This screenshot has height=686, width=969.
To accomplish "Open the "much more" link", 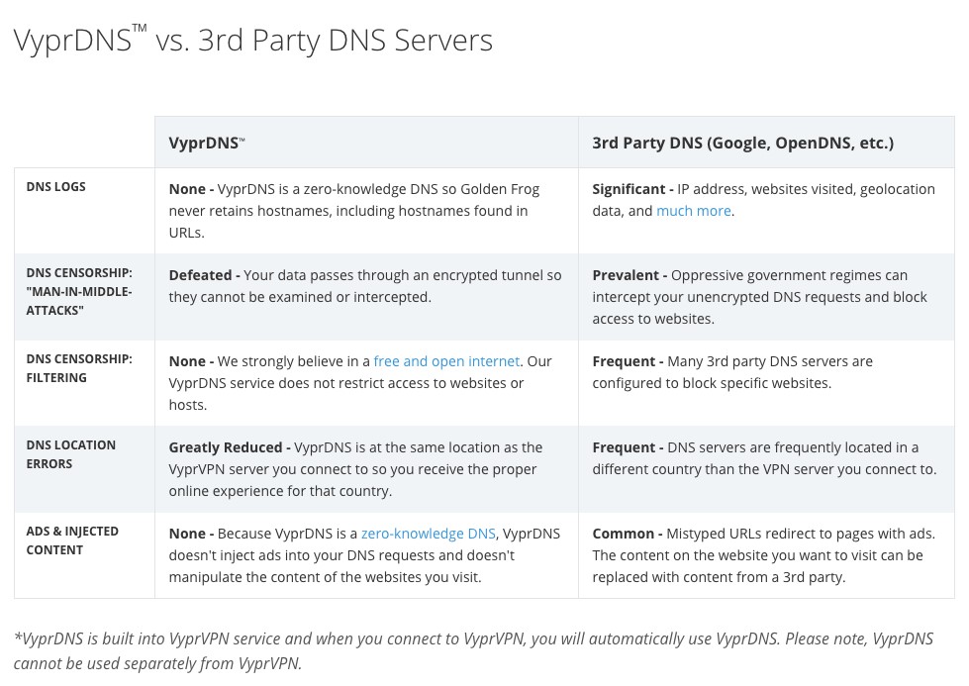I will (x=693, y=211).
